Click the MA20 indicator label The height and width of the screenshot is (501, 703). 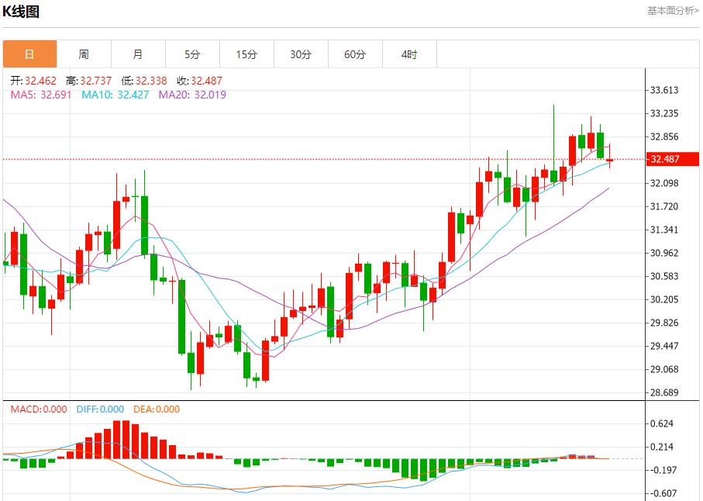[192, 95]
